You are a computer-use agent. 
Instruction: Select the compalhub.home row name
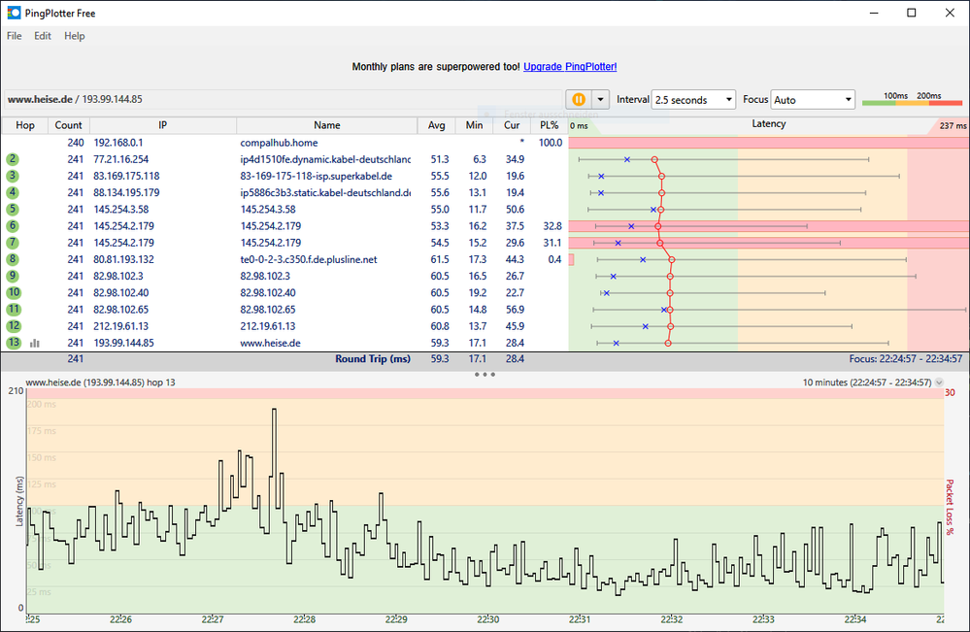[x=279, y=143]
